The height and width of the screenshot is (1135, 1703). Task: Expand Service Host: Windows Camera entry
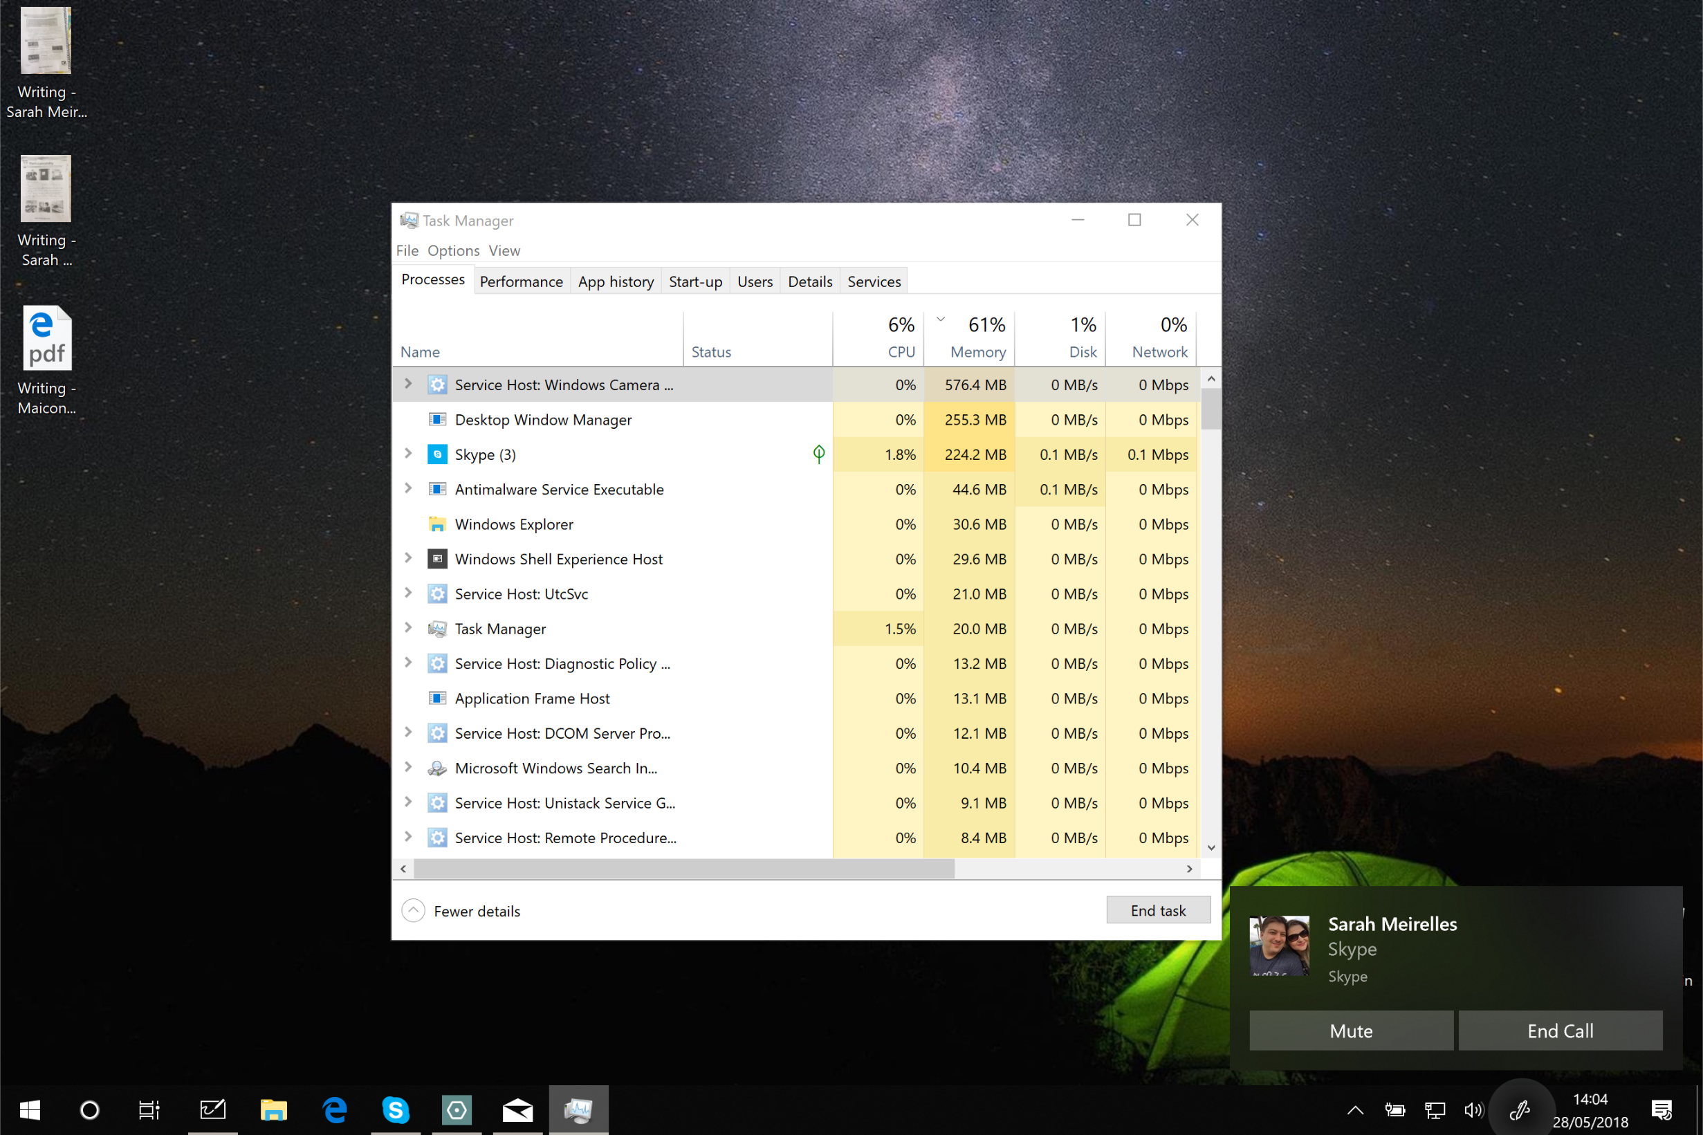(x=408, y=385)
